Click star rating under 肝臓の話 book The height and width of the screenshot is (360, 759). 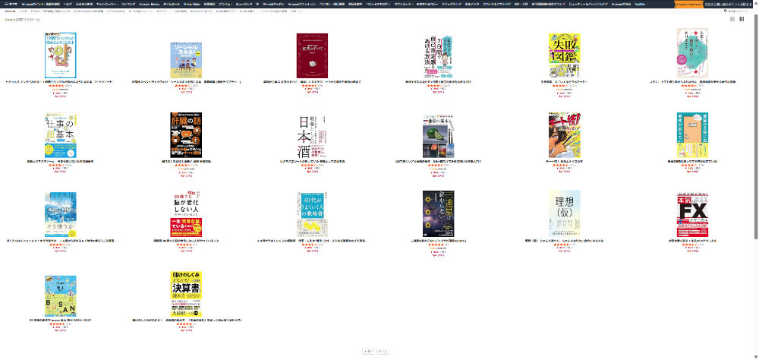181,165
